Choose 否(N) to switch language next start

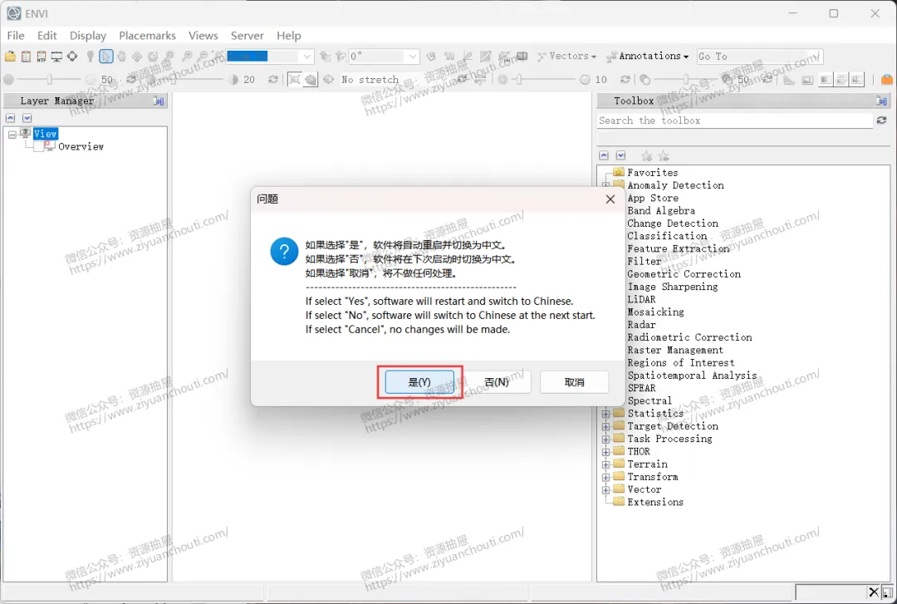click(497, 382)
